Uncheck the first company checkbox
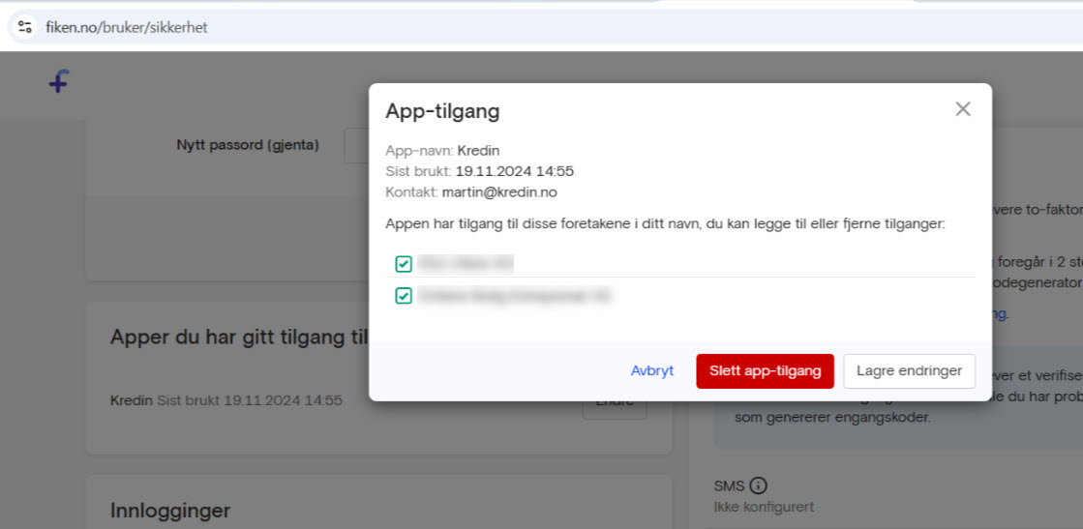The width and height of the screenshot is (1083, 529). [x=404, y=264]
